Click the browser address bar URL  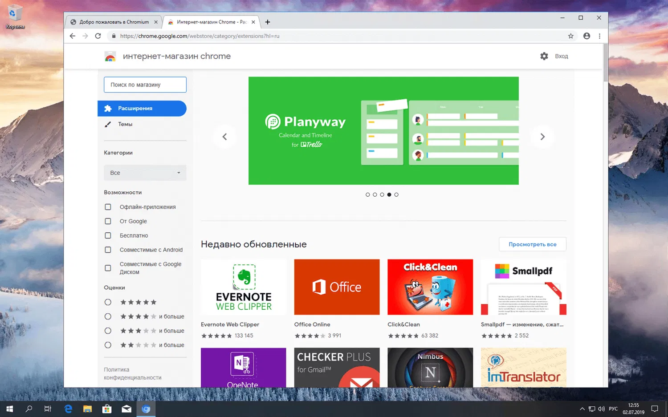pos(200,36)
